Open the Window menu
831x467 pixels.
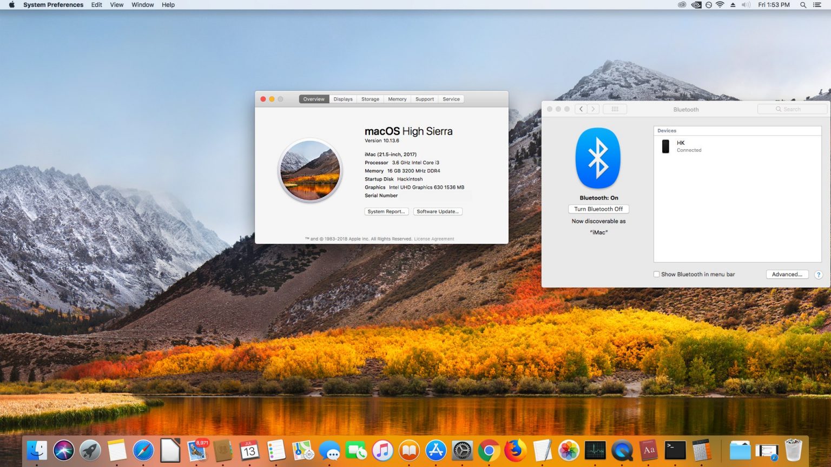143,5
